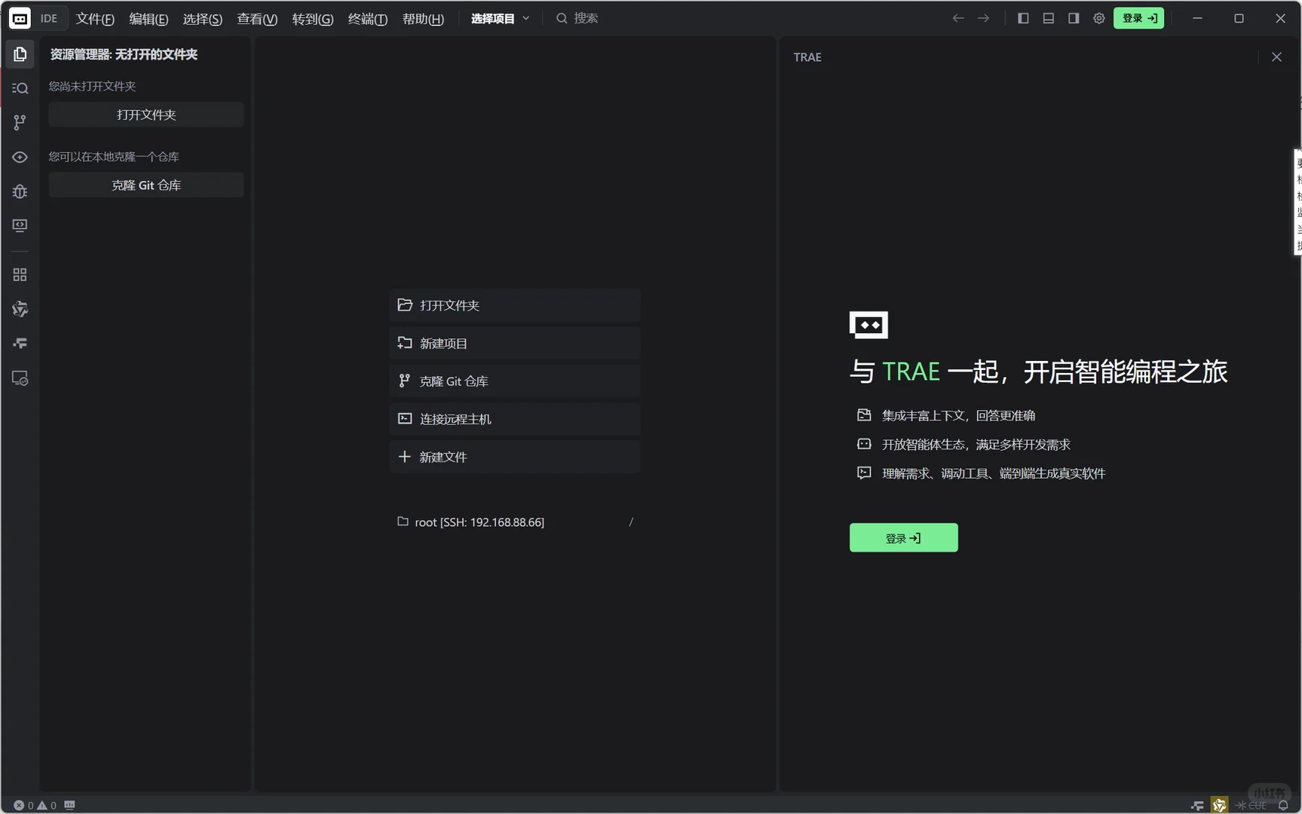Open the 查看(V) menu
The width and height of the screenshot is (1302, 814).
coord(257,19)
